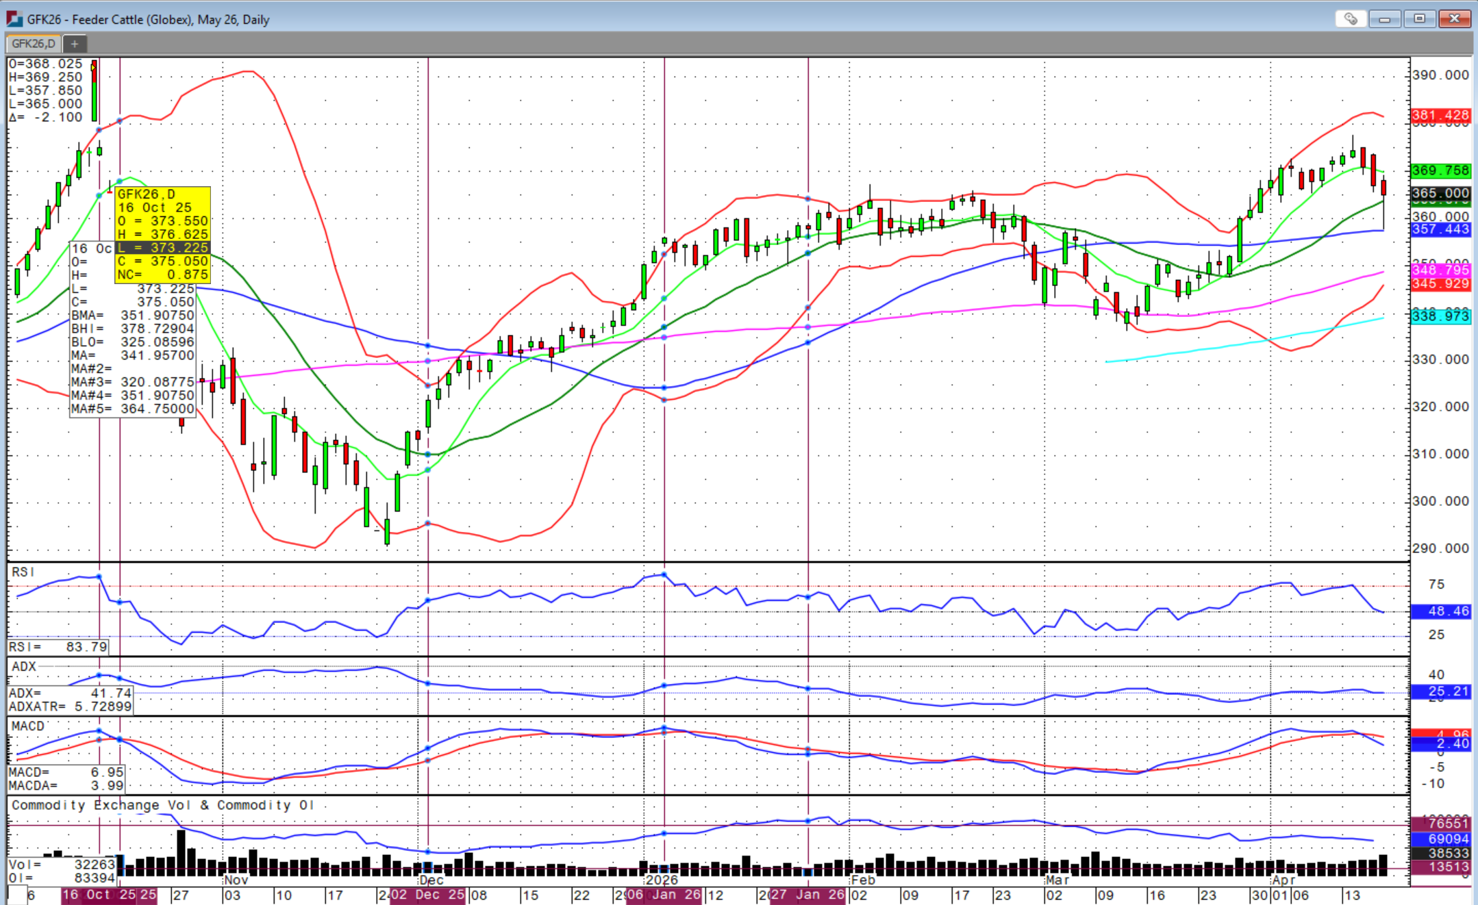Image resolution: width=1478 pixels, height=905 pixels.
Task: Click the MACD study label
Action: [x=28, y=726]
